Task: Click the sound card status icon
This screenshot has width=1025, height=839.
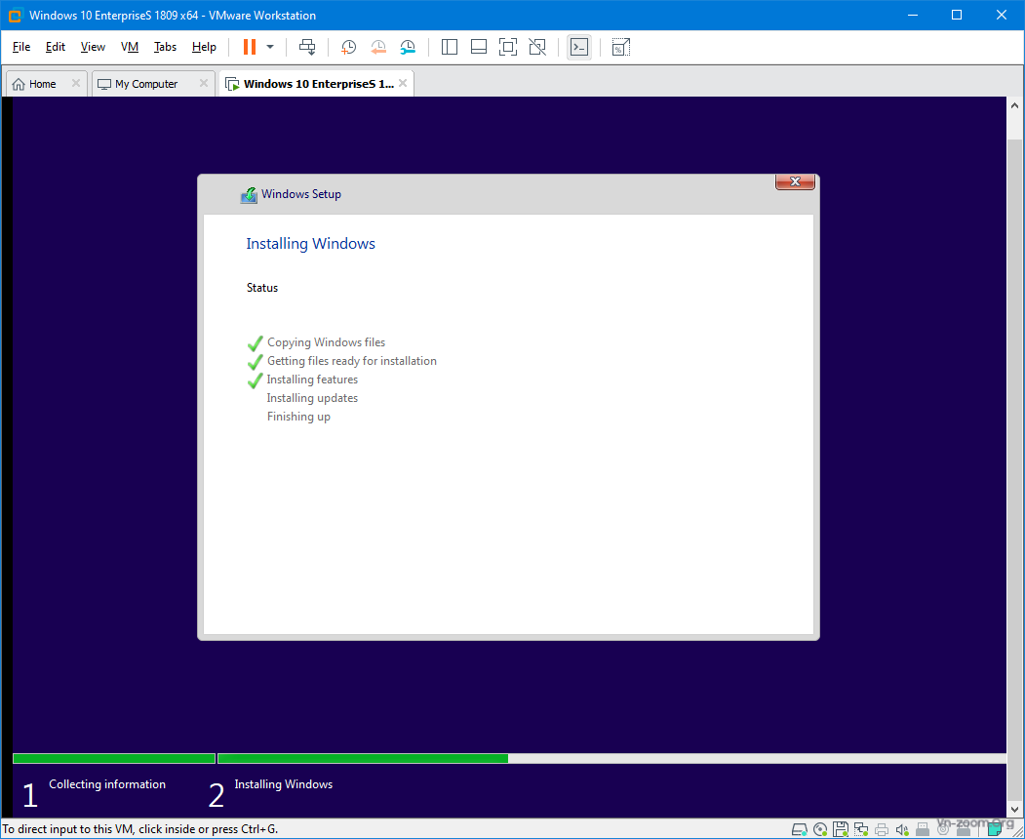Action: [902, 829]
